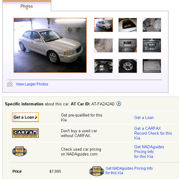Click the orange arrow Get a Loan button

point(25,117)
